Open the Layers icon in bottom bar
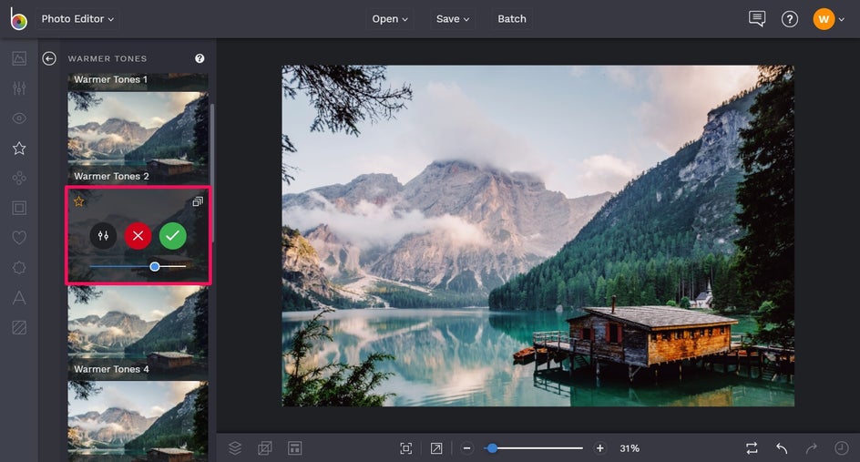The height and width of the screenshot is (462, 860). [235, 448]
